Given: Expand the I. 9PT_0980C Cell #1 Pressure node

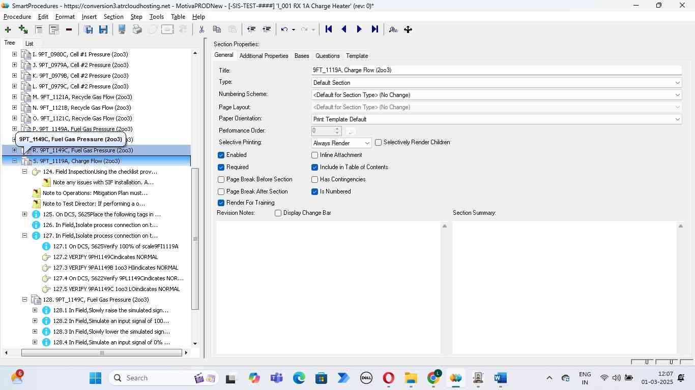Looking at the screenshot, I should 14,54.
